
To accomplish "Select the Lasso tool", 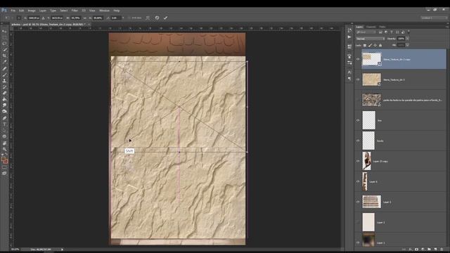I will click(x=4, y=44).
